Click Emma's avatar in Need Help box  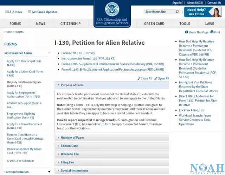[x=217, y=12]
